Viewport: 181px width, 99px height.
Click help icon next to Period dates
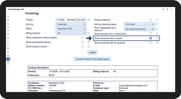[x=89, y=20]
